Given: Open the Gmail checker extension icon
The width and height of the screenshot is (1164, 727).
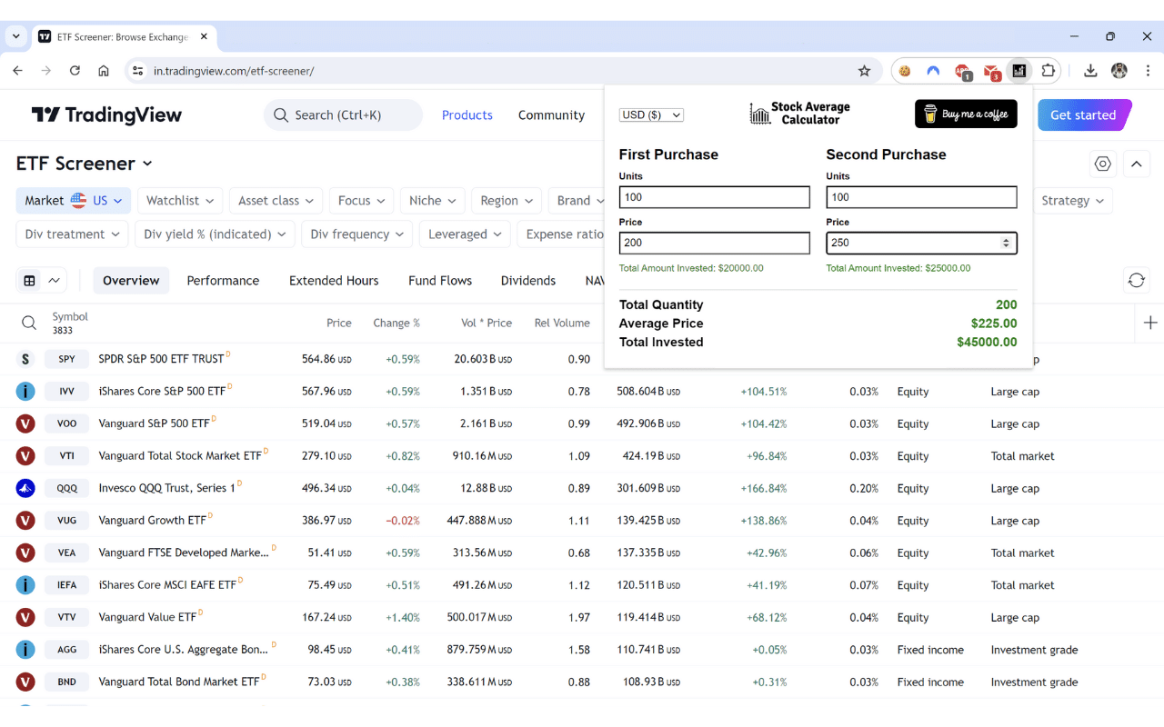Looking at the screenshot, I should (x=991, y=71).
